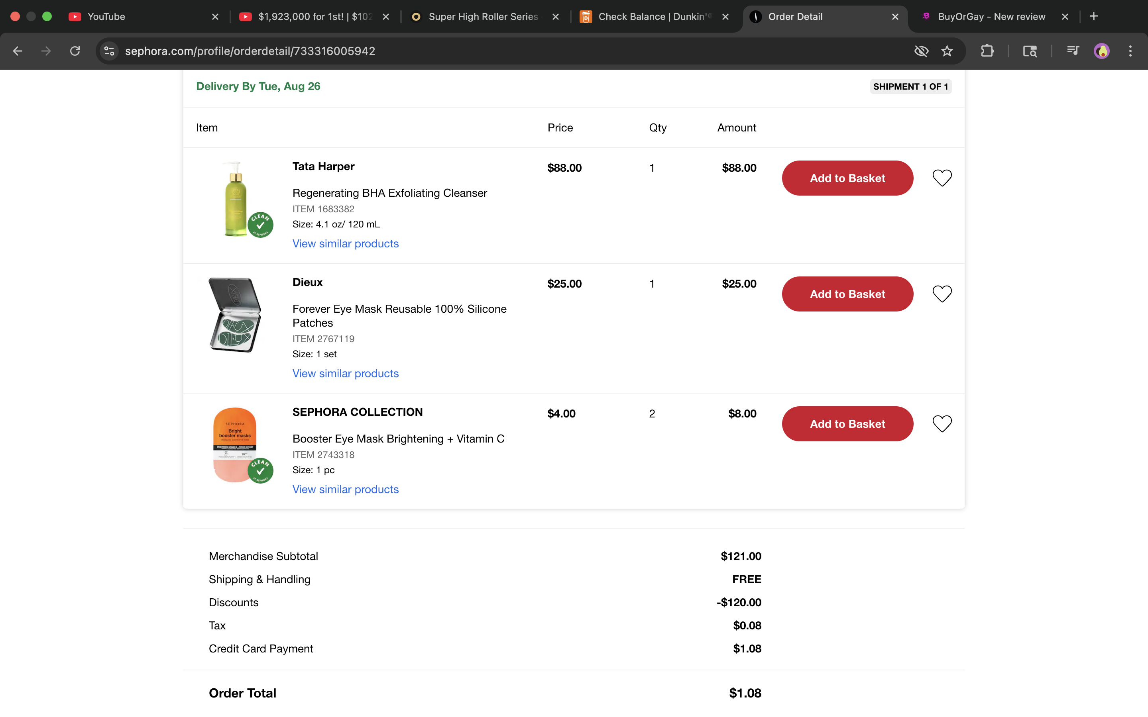This screenshot has width=1148, height=717.
Task: Close the BuyOrGay tab
Action: point(1065,17)
